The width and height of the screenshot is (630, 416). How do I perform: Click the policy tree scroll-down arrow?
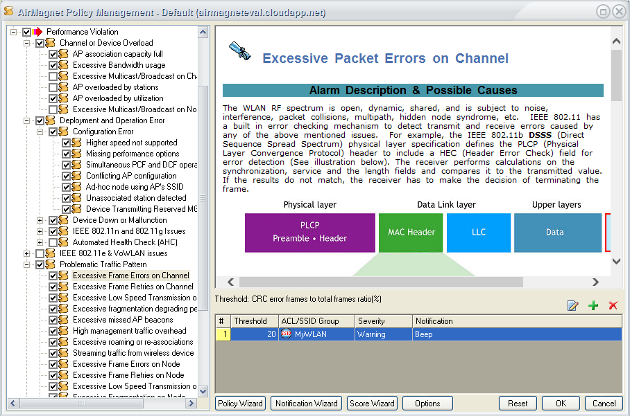tap(203, 391)
